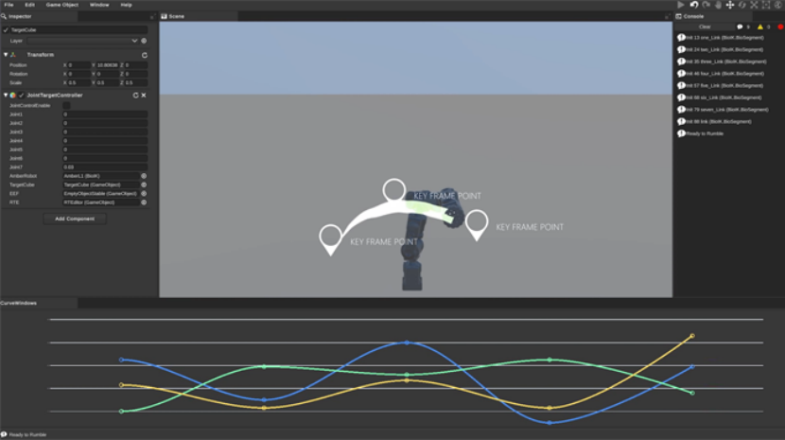Clear the Console log
Screen dimensions: 785x440
tap(705, 27)
